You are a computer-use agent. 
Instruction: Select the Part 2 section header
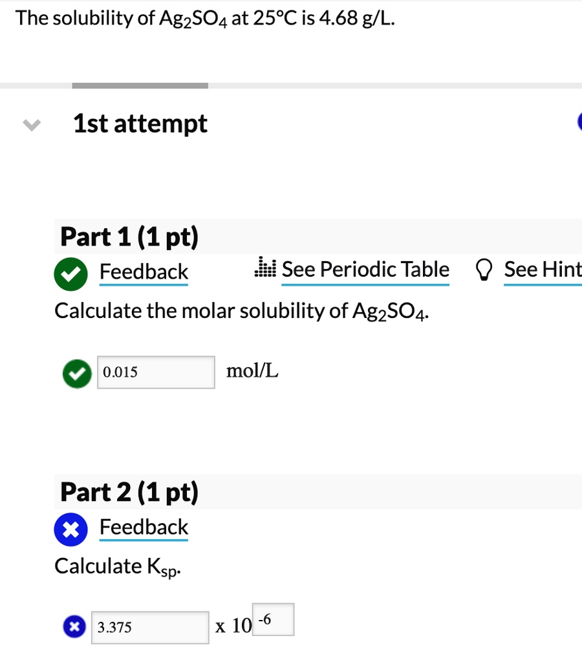[x=128, y=491]
